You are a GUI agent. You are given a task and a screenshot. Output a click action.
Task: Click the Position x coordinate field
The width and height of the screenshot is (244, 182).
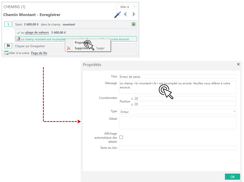coord(185,98)
